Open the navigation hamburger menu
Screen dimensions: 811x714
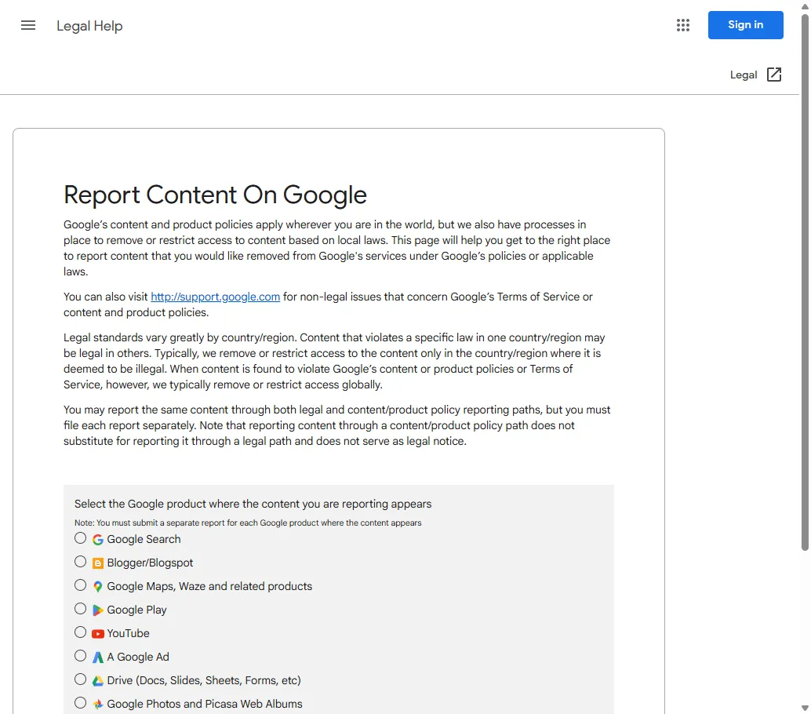pyautogui.click(x=28, y=25)
